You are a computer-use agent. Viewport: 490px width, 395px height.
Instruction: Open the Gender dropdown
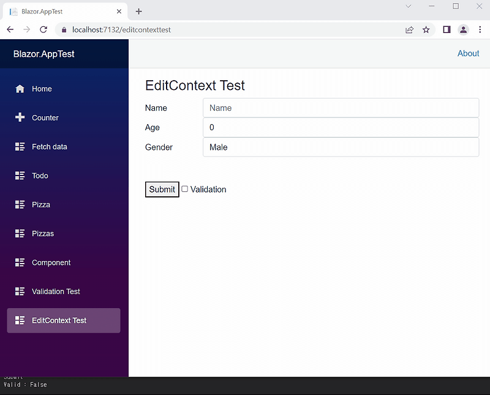[341, 147]
